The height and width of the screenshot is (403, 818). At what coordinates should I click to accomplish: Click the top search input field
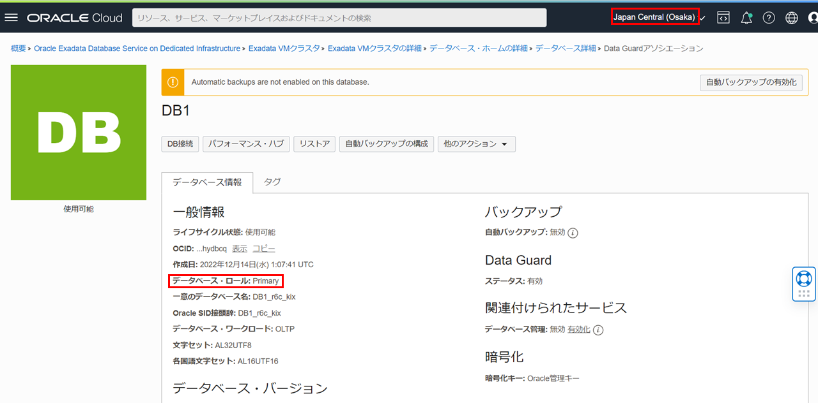339,18
